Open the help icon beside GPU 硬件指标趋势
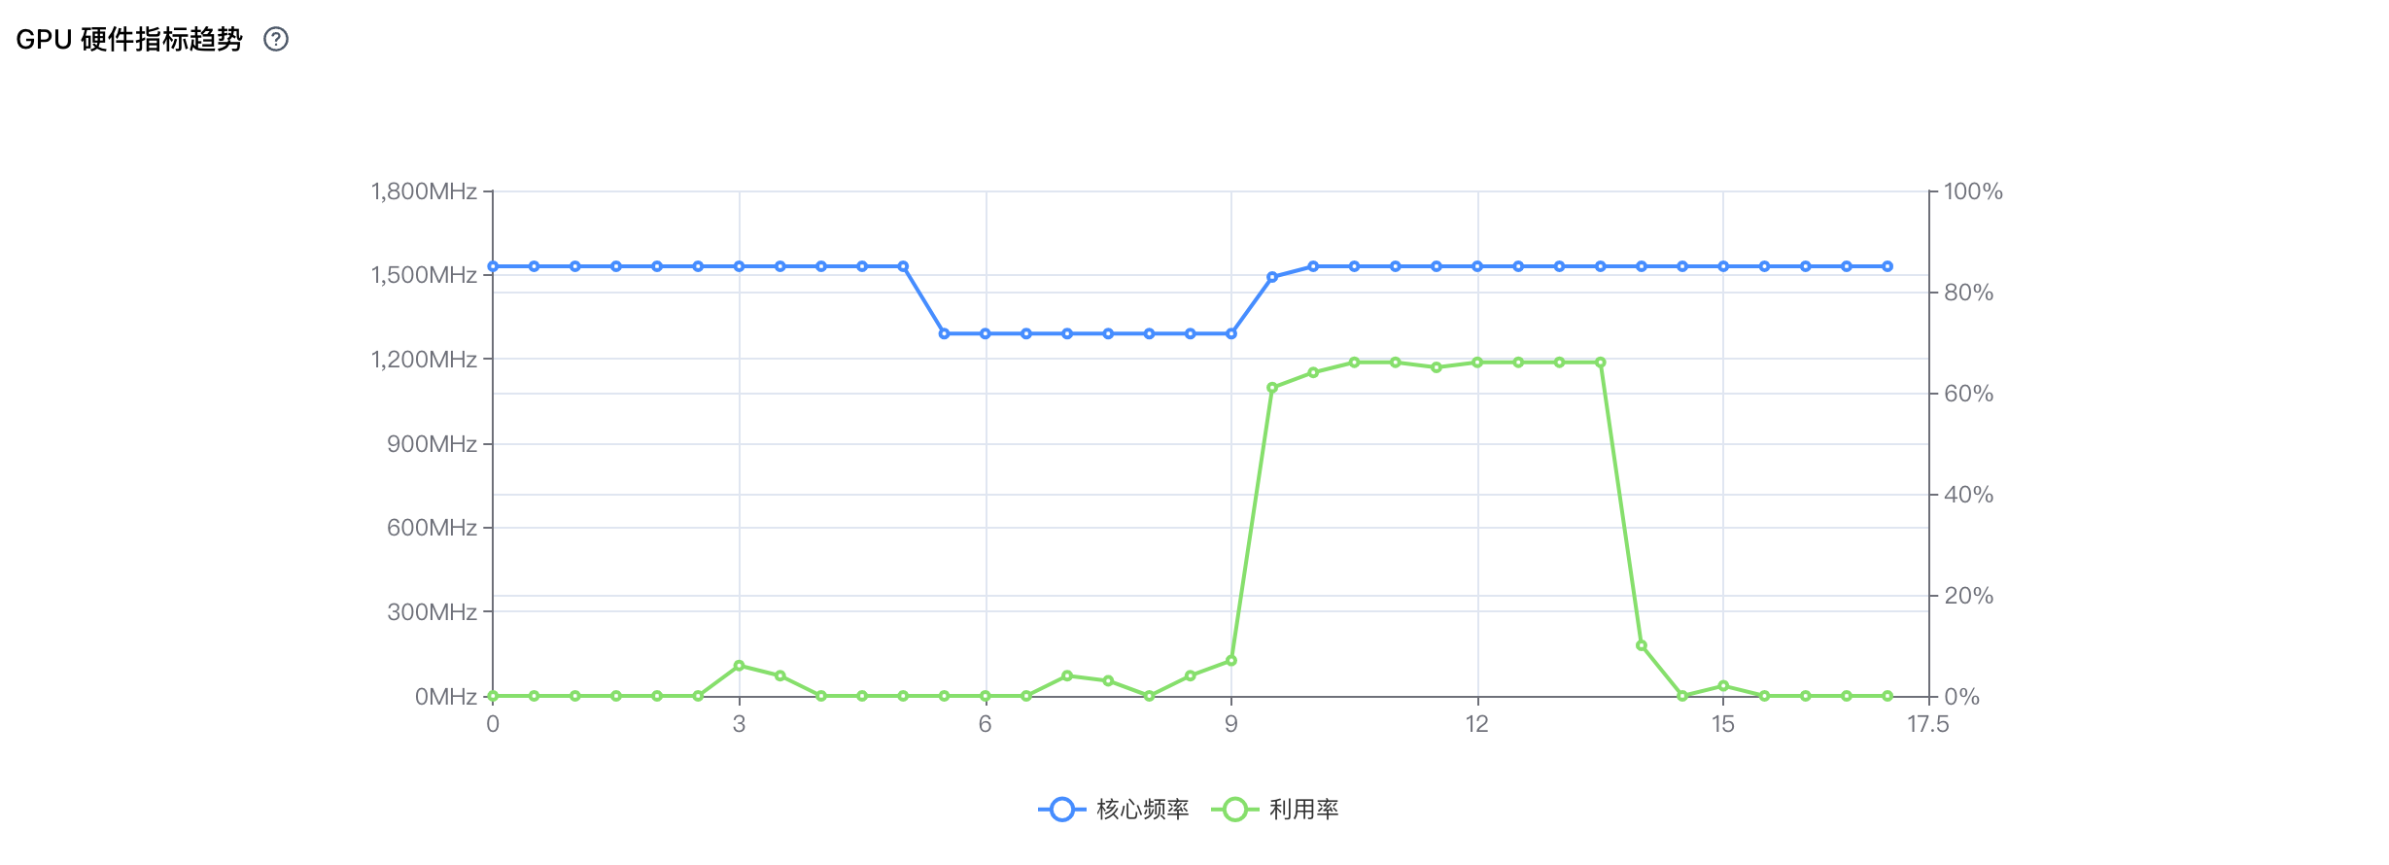This screenshot has width=2389, height=865. tap(276, 39)
